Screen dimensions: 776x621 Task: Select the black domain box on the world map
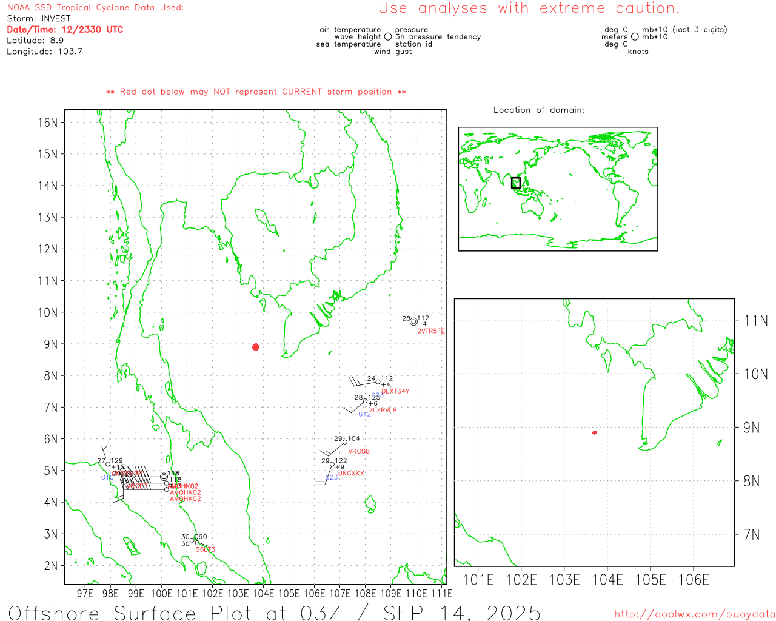click(x=516, y=183)
